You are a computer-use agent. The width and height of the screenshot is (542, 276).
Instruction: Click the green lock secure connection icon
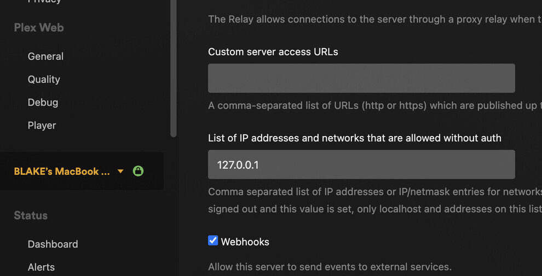[138, 171]
